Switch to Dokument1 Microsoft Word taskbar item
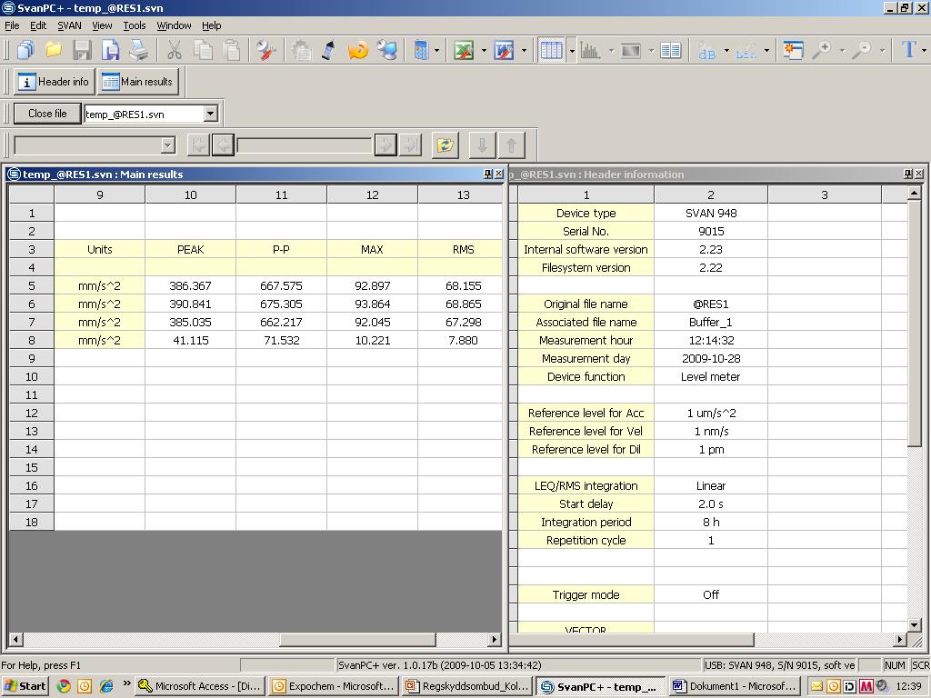The image size is (931, 698). (735, 686)
